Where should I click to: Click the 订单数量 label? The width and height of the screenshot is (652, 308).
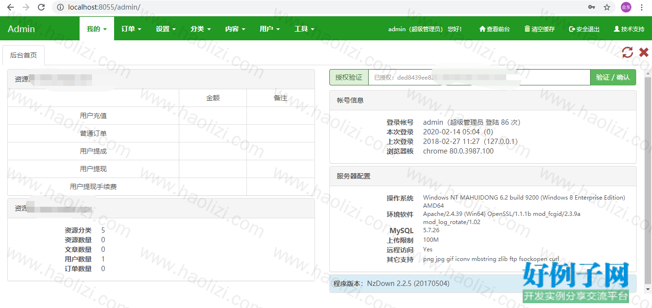78,269
